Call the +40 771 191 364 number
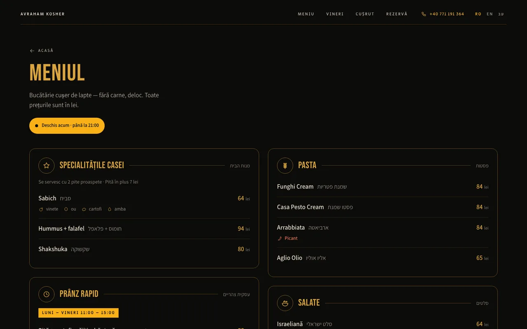Screen dimensions: 527x329 pos(443,14)
